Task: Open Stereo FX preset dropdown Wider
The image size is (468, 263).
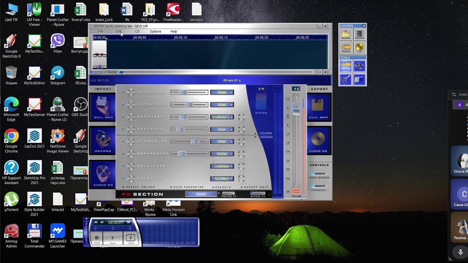Action: tap(222, 142)
